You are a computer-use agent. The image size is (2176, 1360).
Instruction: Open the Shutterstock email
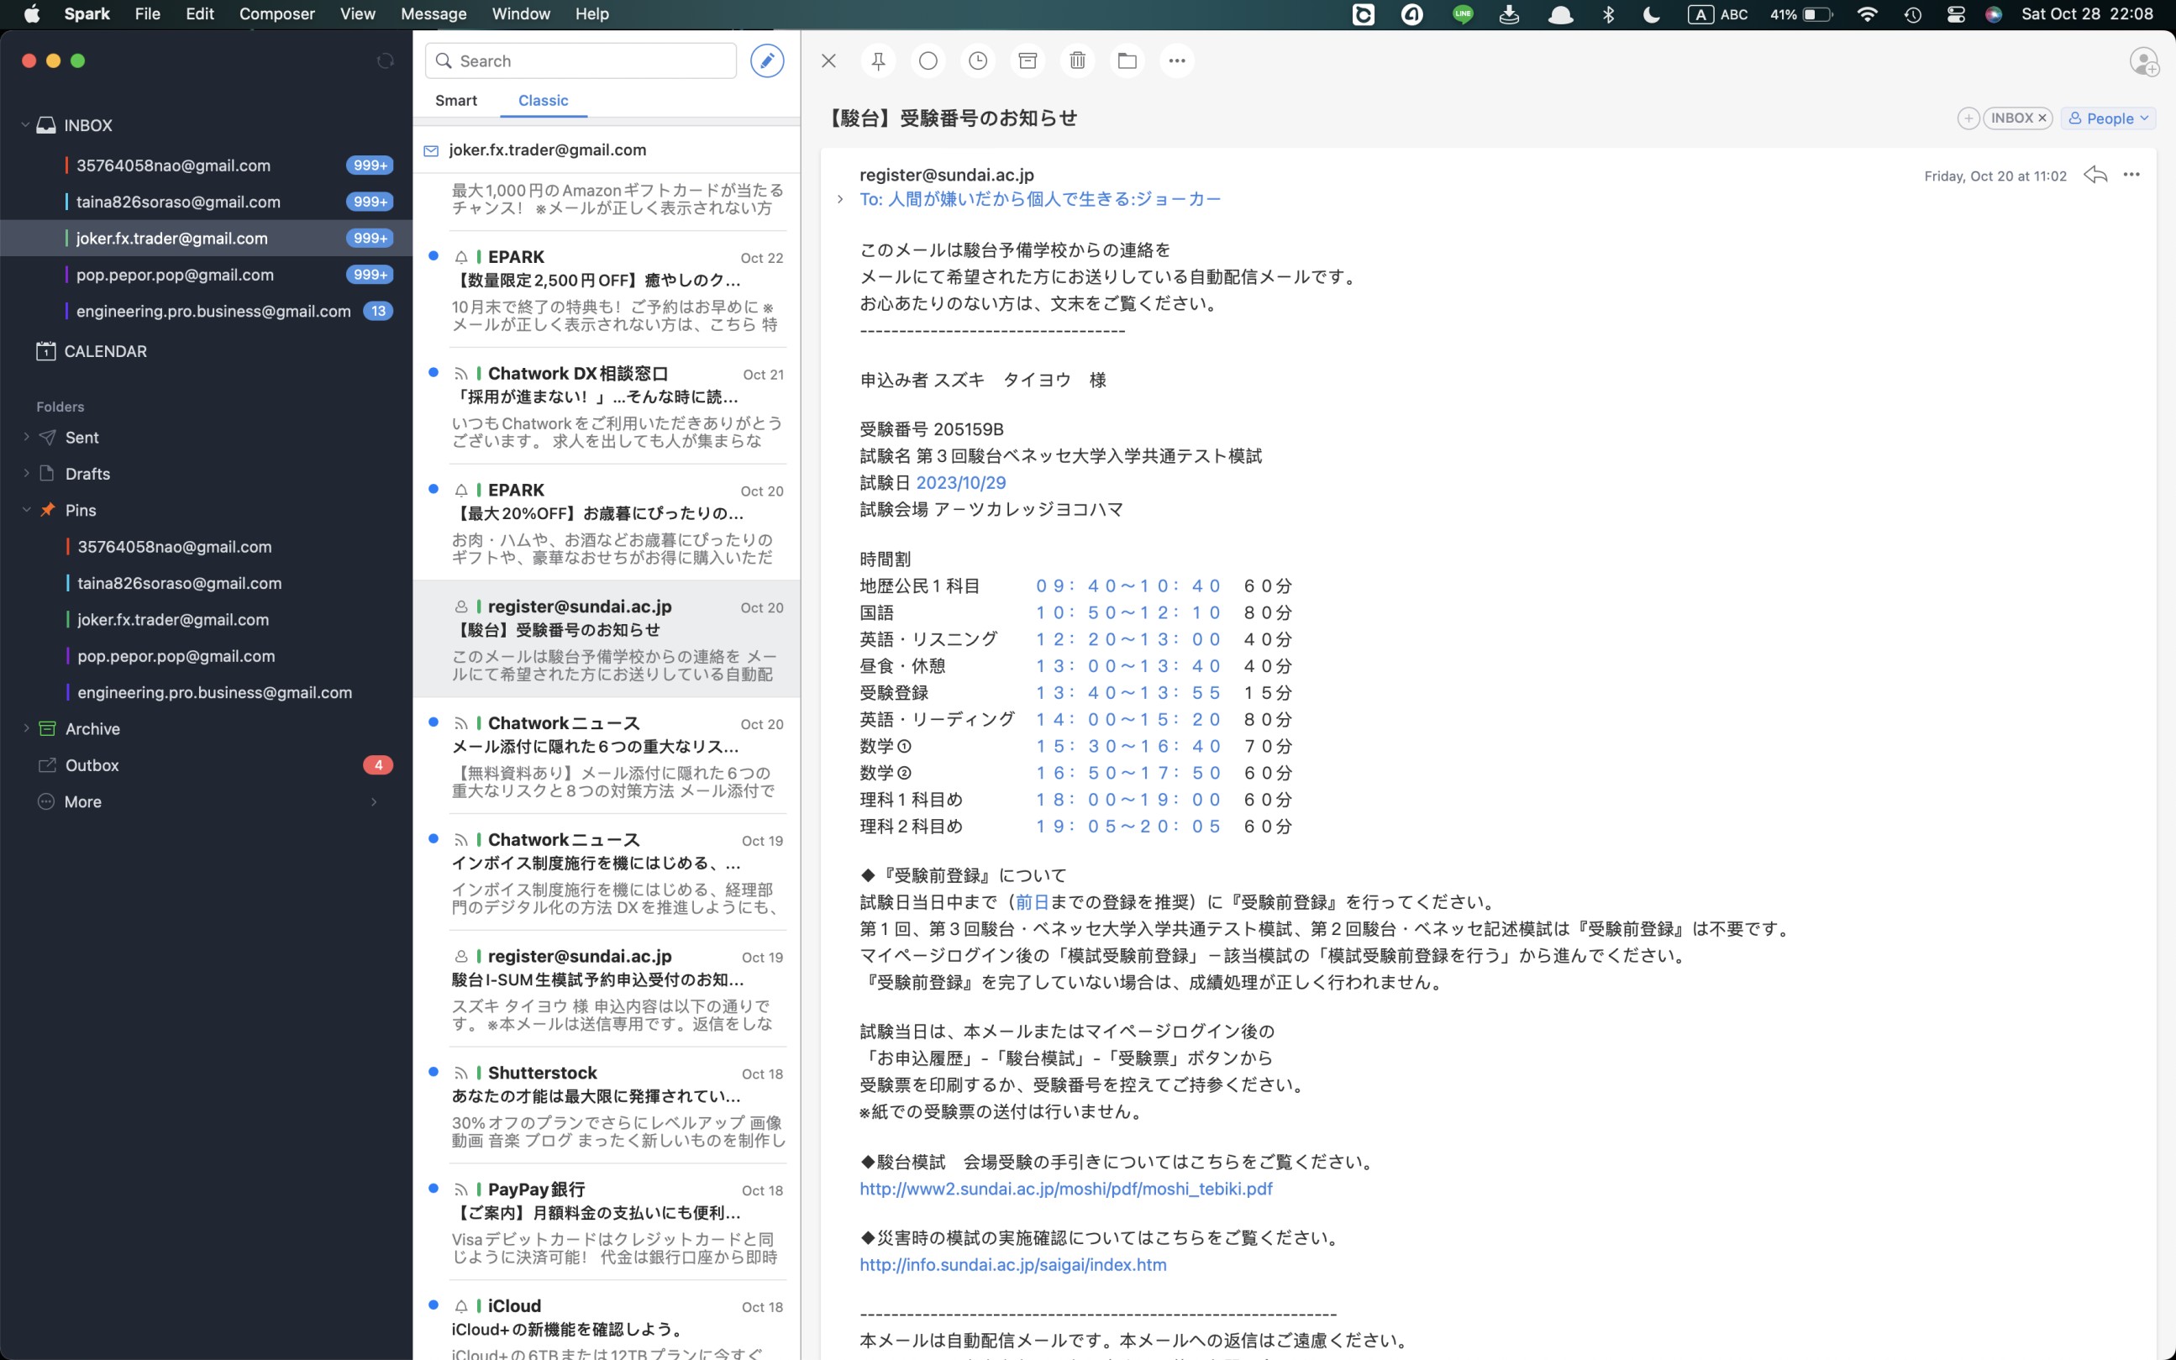click(x=607, y=1105)
